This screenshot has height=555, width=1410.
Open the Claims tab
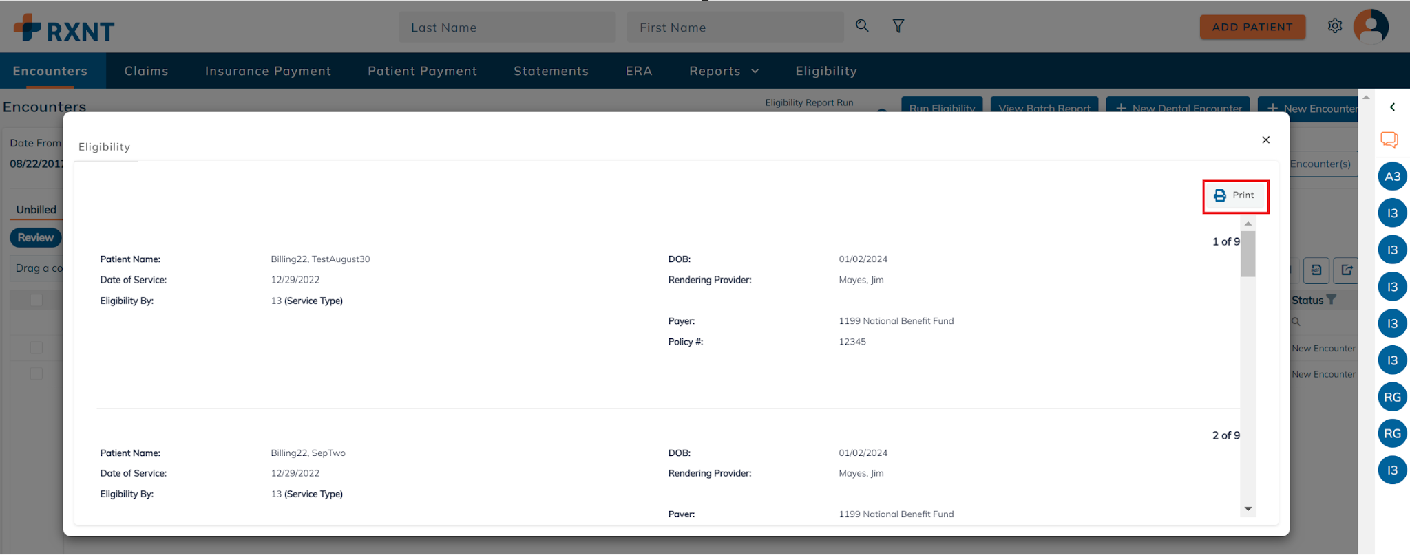pos(146,71)
